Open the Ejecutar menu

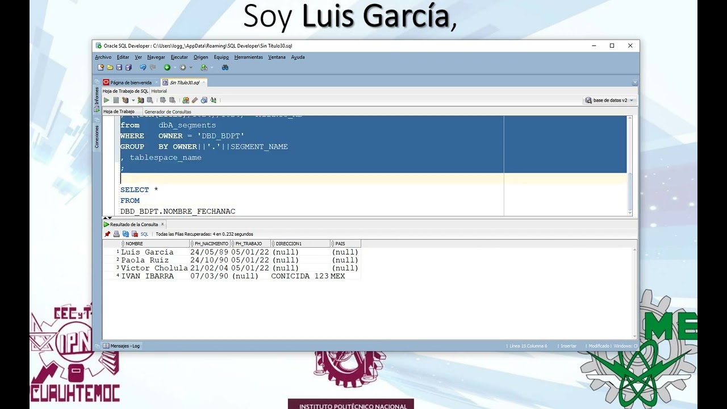pos(179,57)
